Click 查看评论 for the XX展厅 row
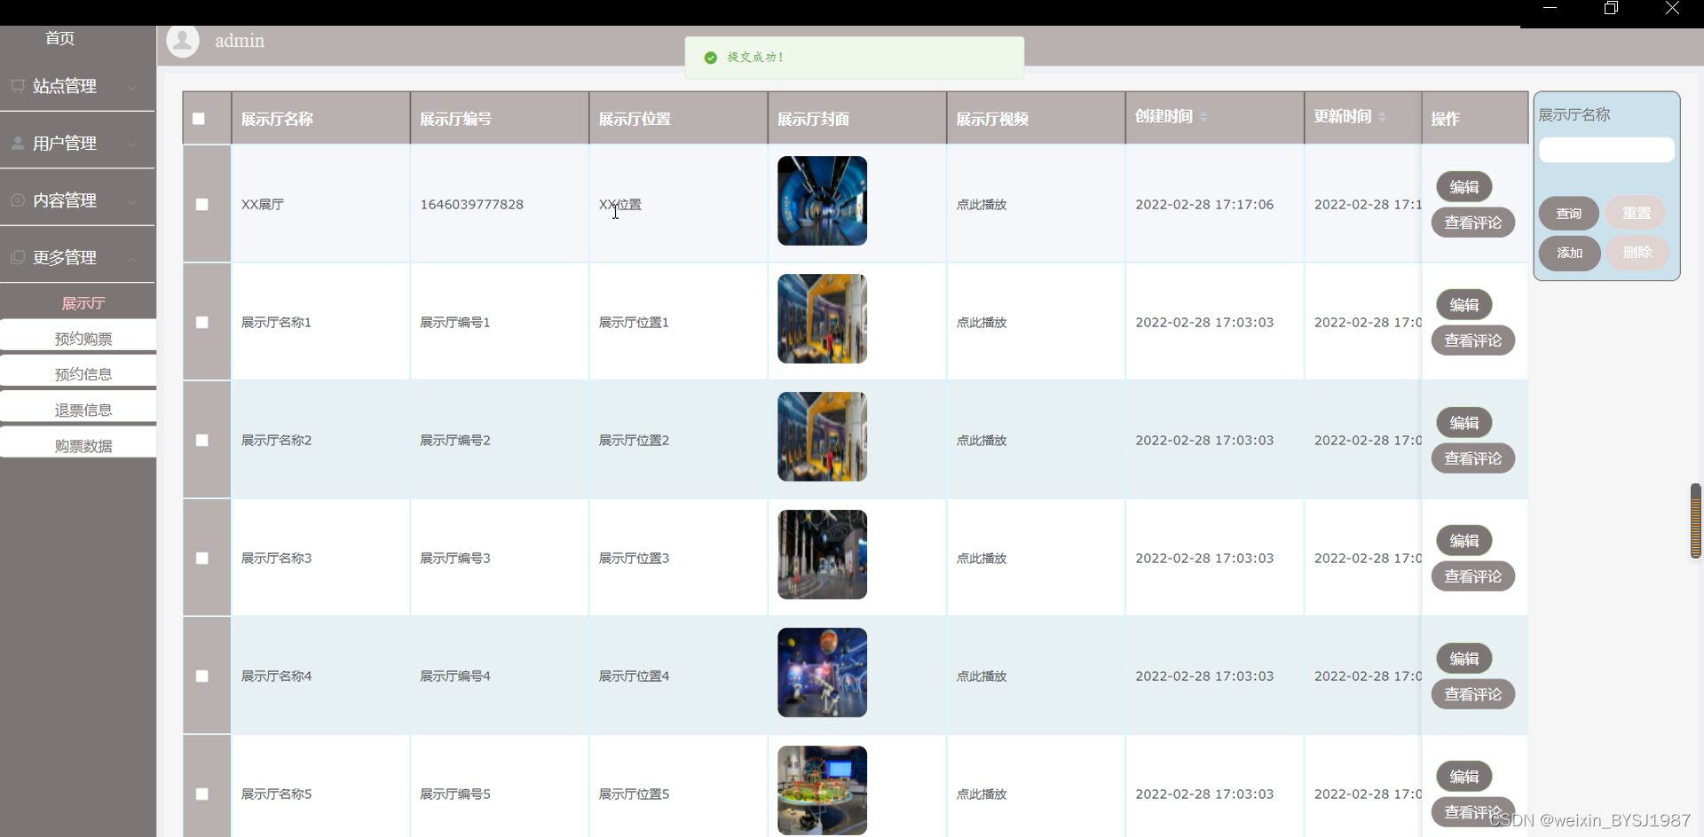This screenshot has width=1704, height=837. pyautogui.click(x=1473, y=223)
